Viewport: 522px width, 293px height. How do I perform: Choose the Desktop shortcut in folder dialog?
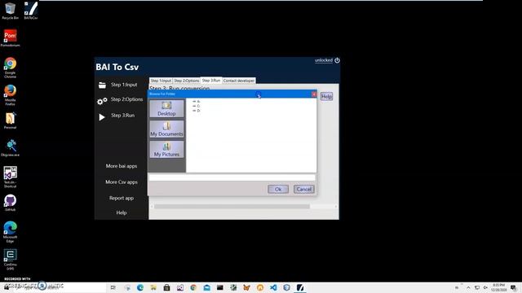click(x=166, y=108)
